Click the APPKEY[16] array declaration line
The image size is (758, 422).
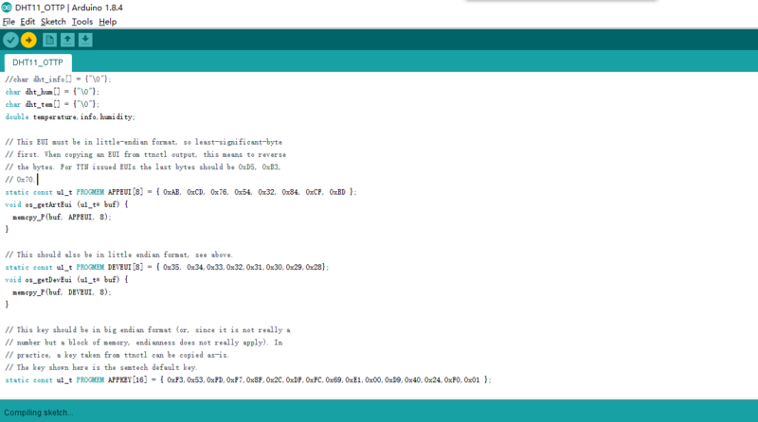pyautogui.click(x=248, y=380)
